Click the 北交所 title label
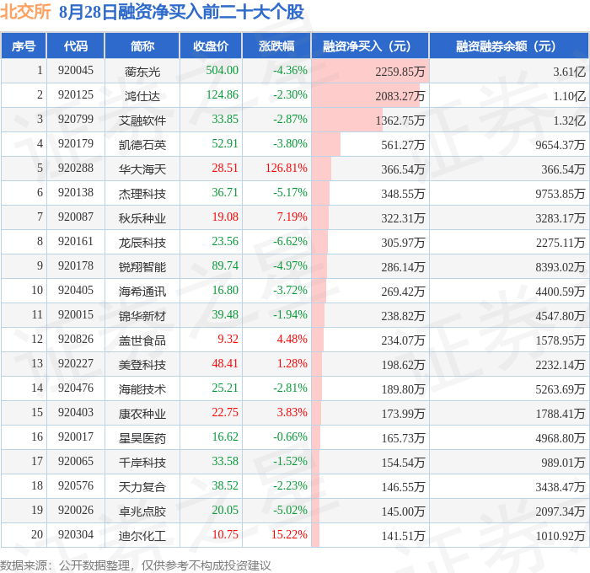This screenshot has height=573, width=590. pos(25,12)
